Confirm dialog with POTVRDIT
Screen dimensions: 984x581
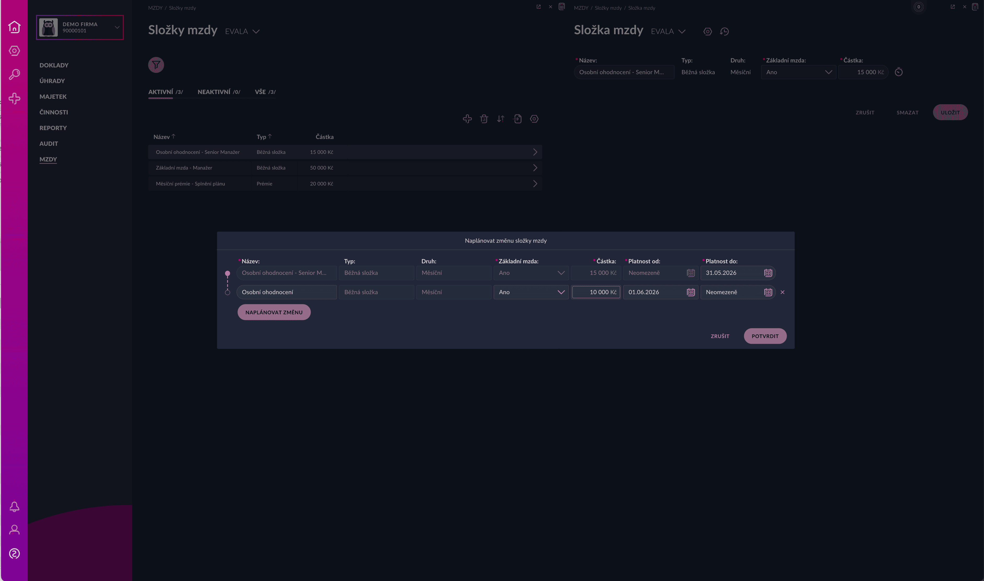(x=765, y=336)
